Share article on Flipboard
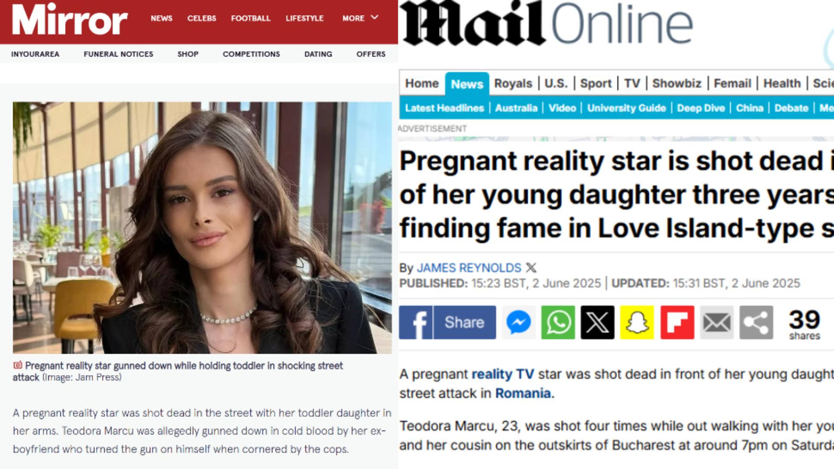Image resolution: width=834 pixels, height=469 pixels. click(x=677, y=322)
